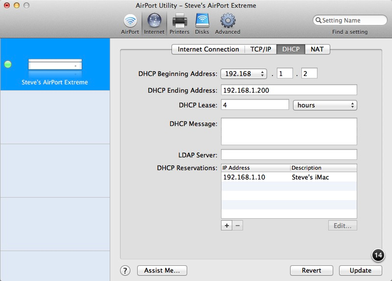392x281 pixels.
Task: Click the Edit... reservation button
Action: pyautogui.click(x=343, y=226)
